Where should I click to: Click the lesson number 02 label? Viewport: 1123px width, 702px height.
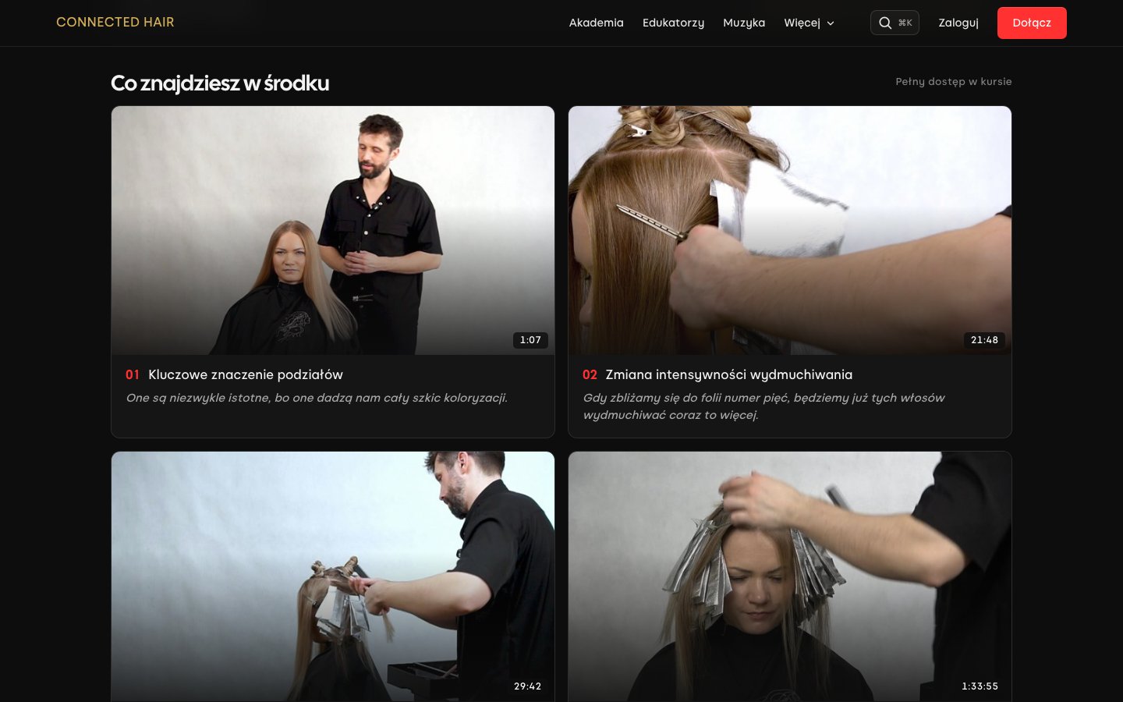(x=590, y=374)
